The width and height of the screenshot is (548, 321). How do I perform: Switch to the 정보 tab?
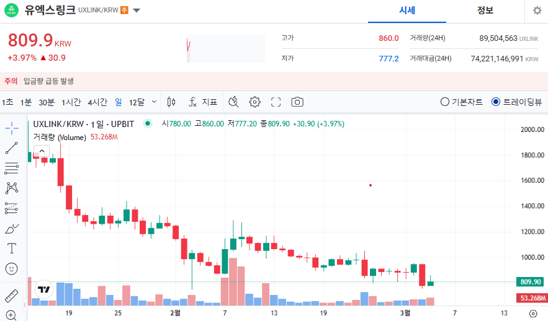485,11
